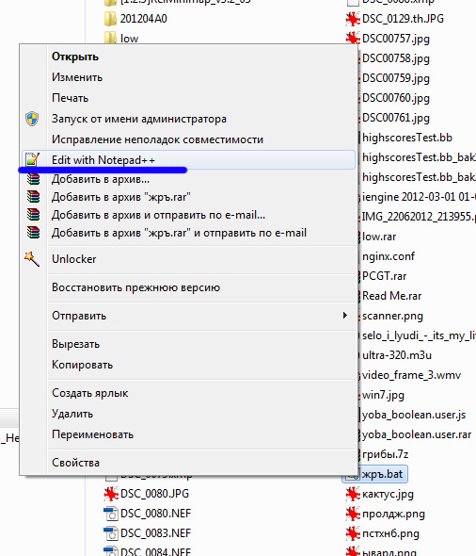Select Добавить в архив... entry

[x=101, y=179]
